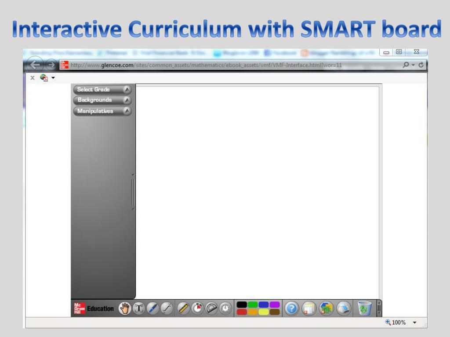This screenshot has height=337, width=450.
Task: Refresh the page in browser
Action: [x=421, y=65]
